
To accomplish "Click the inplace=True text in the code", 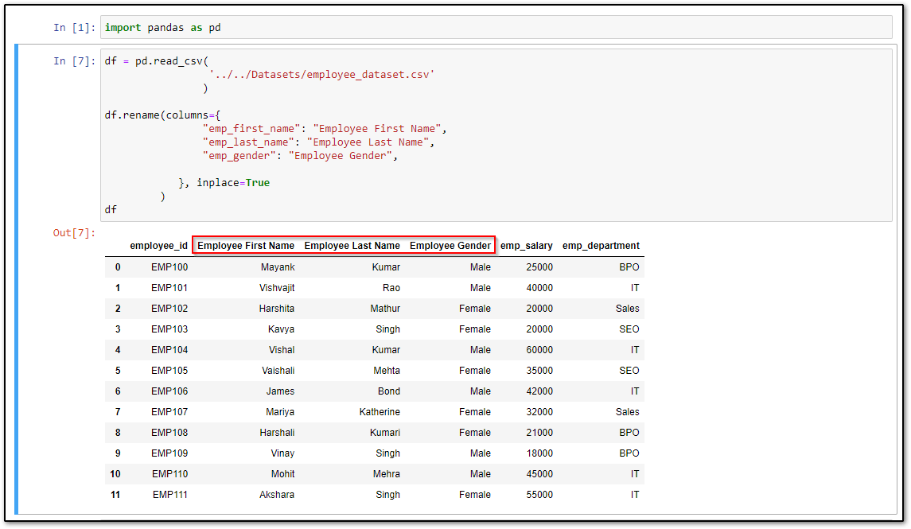I will point(232,182).
